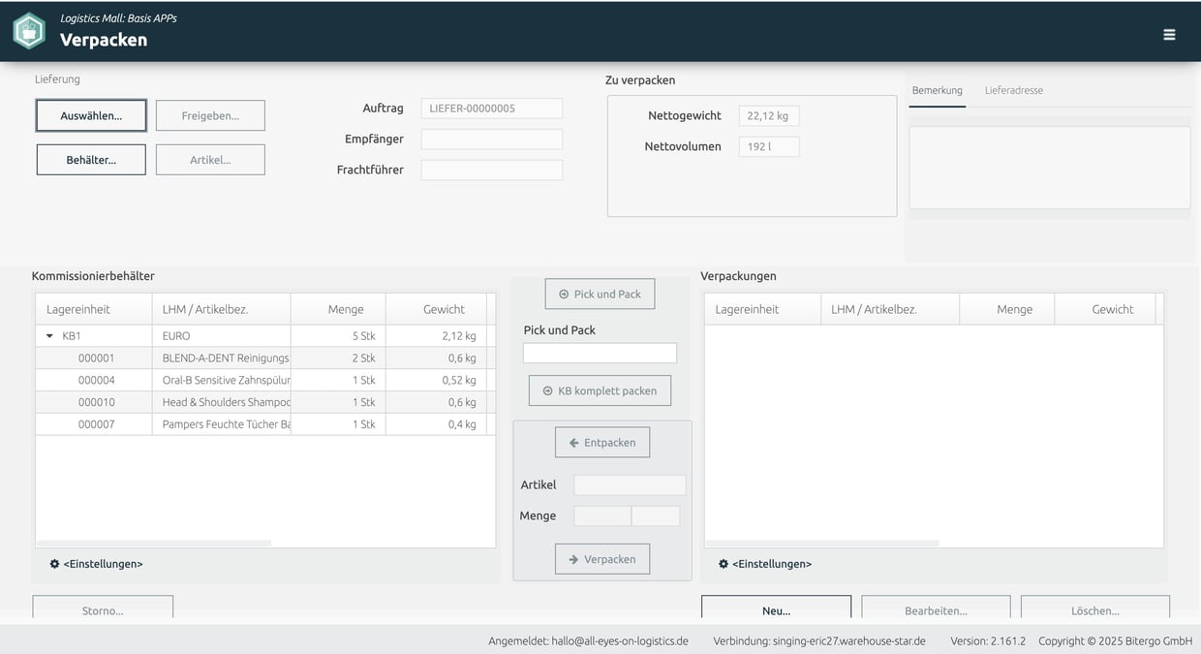Click gear icon under Kommissionierbehälter table
Screen dimensions: 1201x654
(x=54, y=564)
